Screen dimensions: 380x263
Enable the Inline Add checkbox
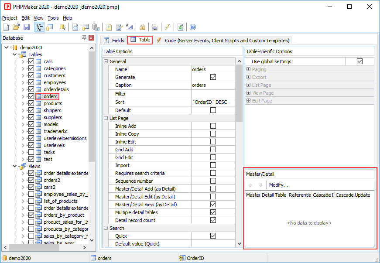point(213,126)
